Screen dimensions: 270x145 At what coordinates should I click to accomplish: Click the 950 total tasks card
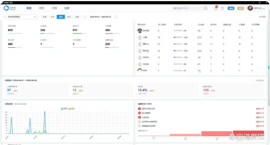(x=15, y=29)
